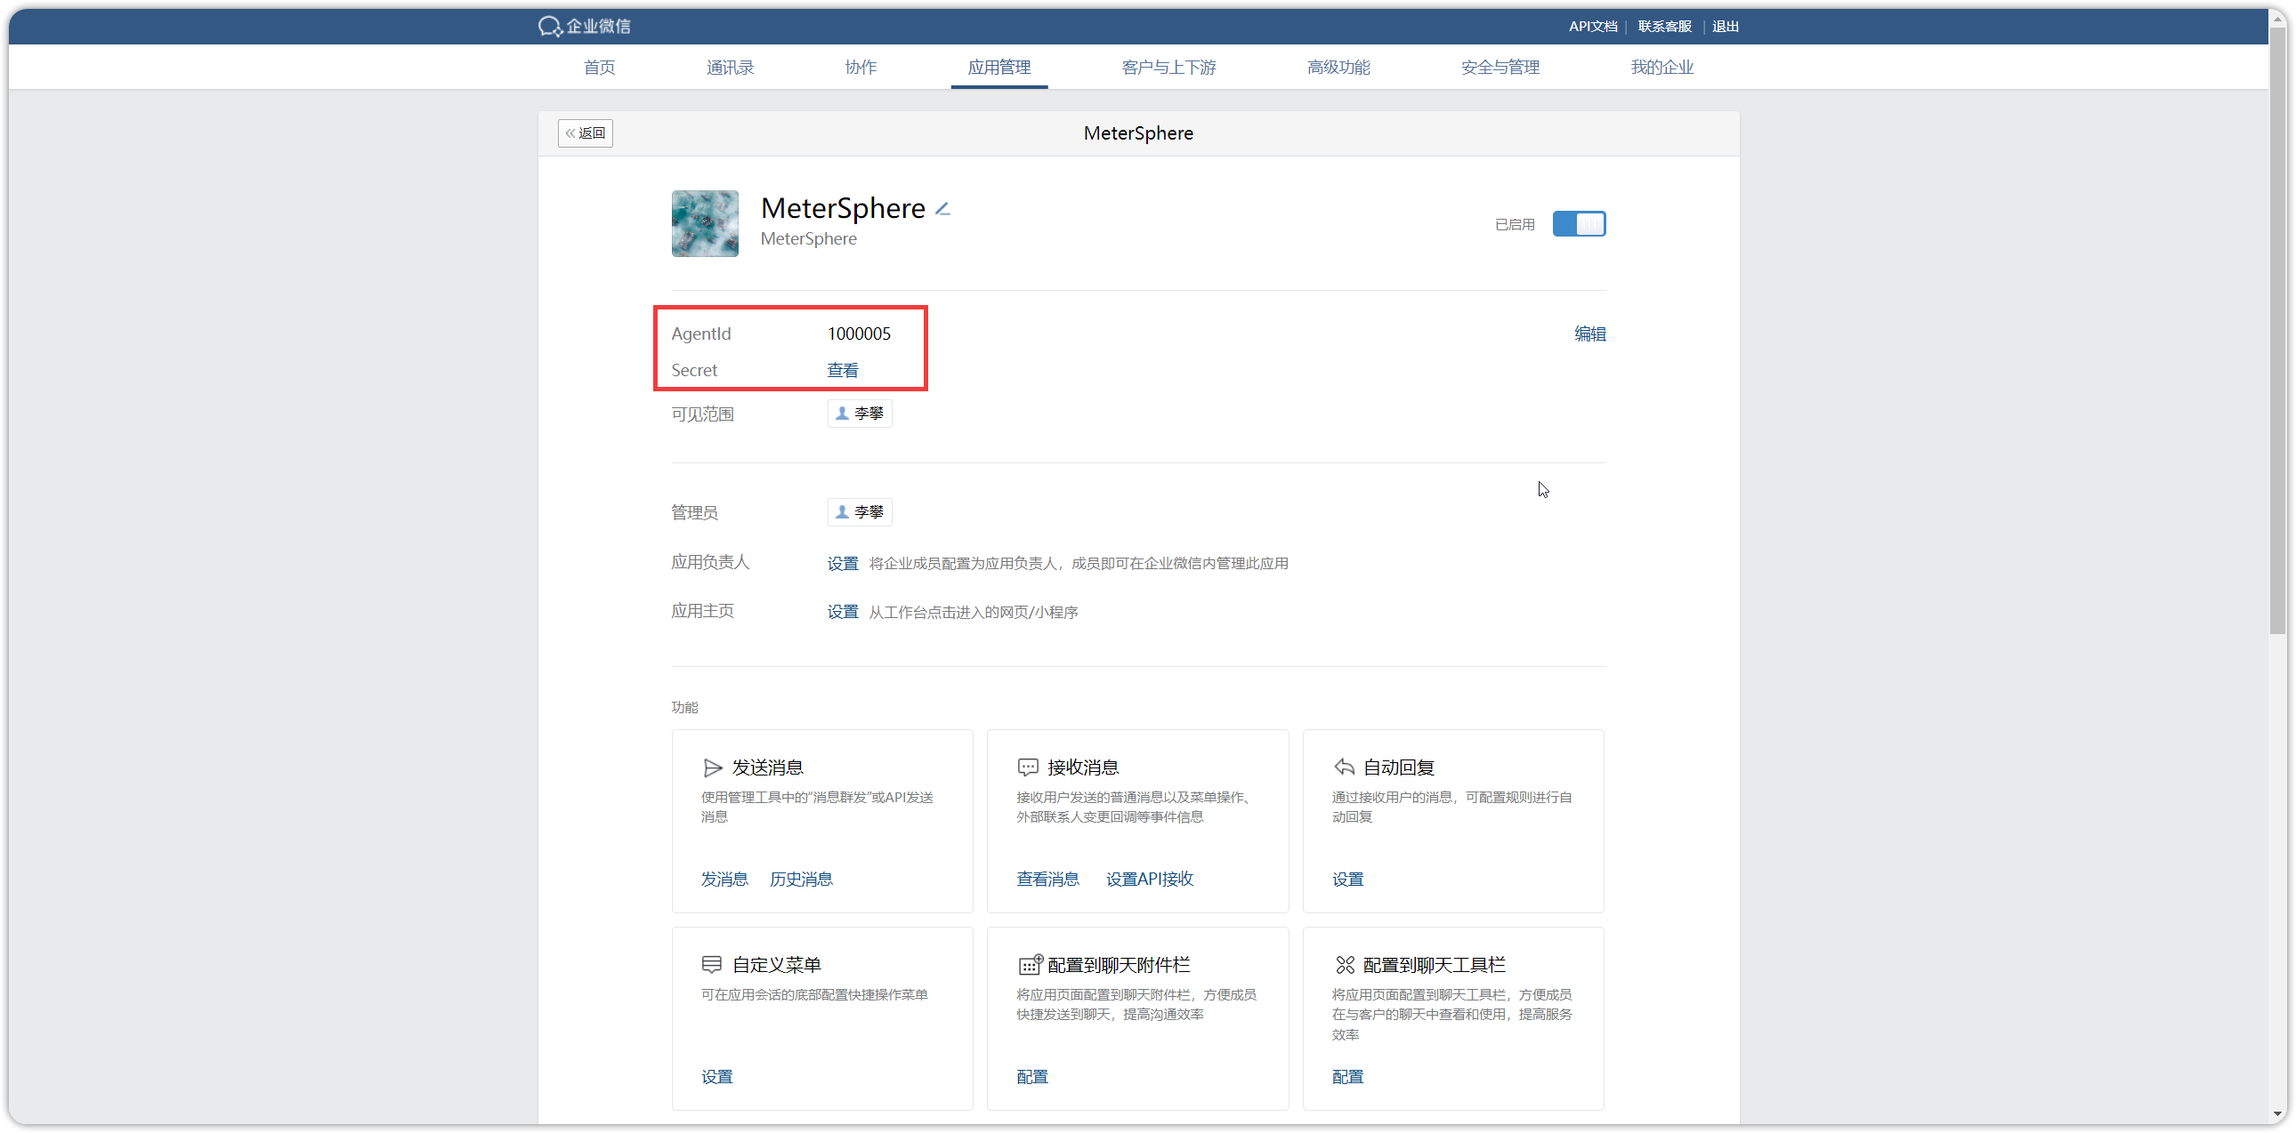
Task: Open the 客户与上下游 tab
Action: pos(1168,68)
